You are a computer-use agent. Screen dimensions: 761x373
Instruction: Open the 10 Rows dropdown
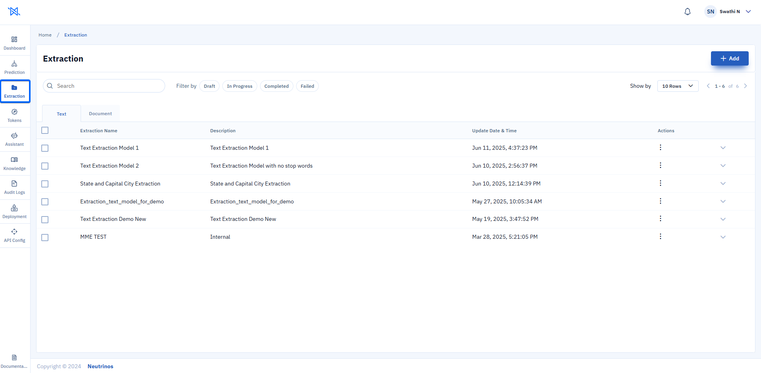[x=678, y=86]
